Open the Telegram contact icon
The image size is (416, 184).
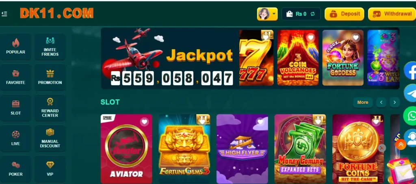410,93
